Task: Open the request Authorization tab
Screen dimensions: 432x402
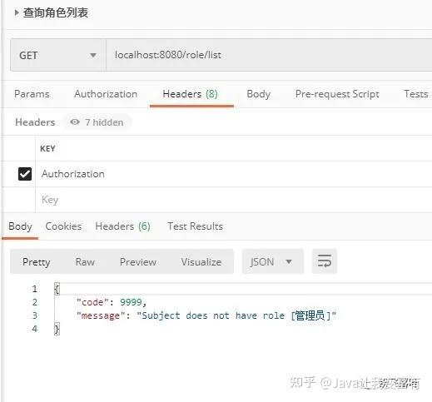Action: (x=106, y=94)
